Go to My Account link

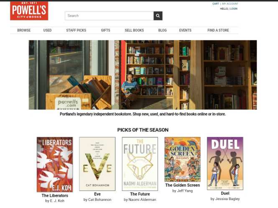click(230, 4)
